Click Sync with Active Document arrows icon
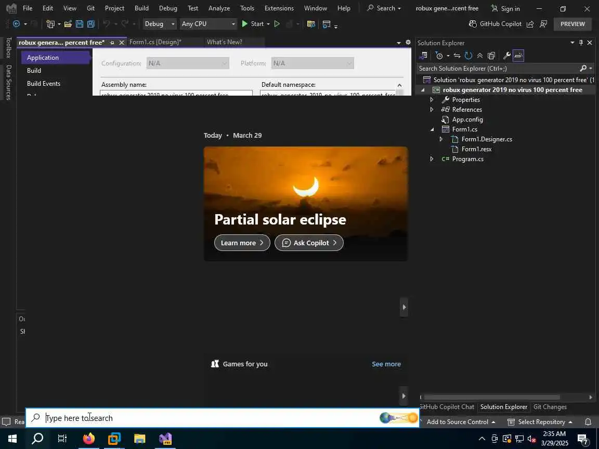The width and height of the screenshot is (599, 449). point(457,56)
